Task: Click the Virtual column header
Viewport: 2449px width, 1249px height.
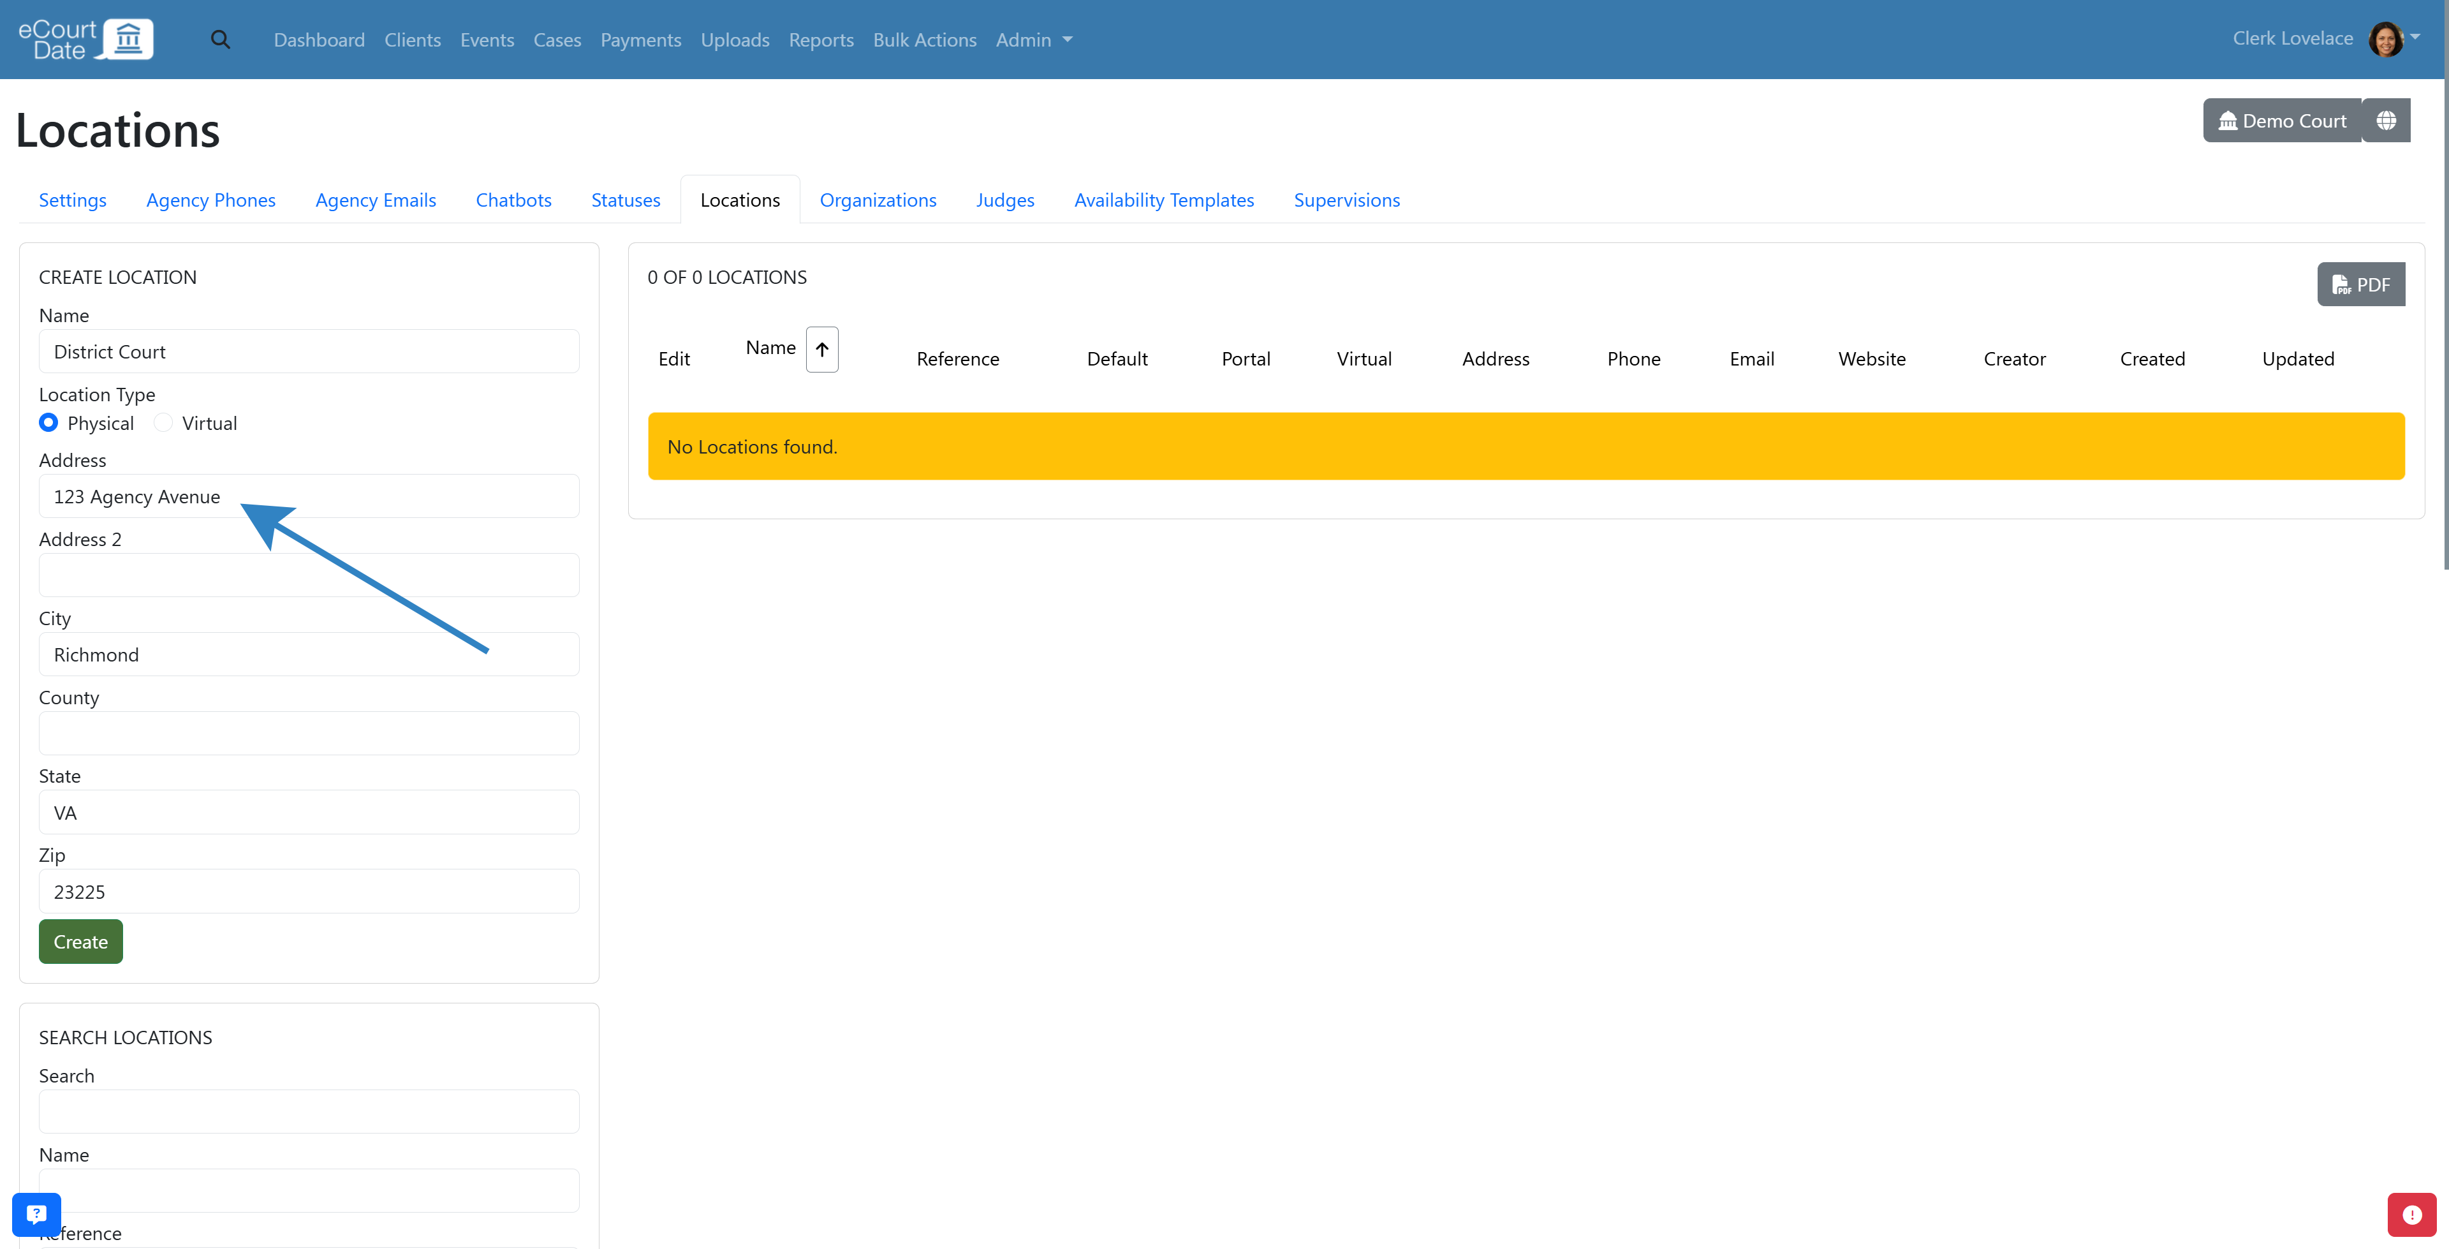Action: tap(1364, 358)
